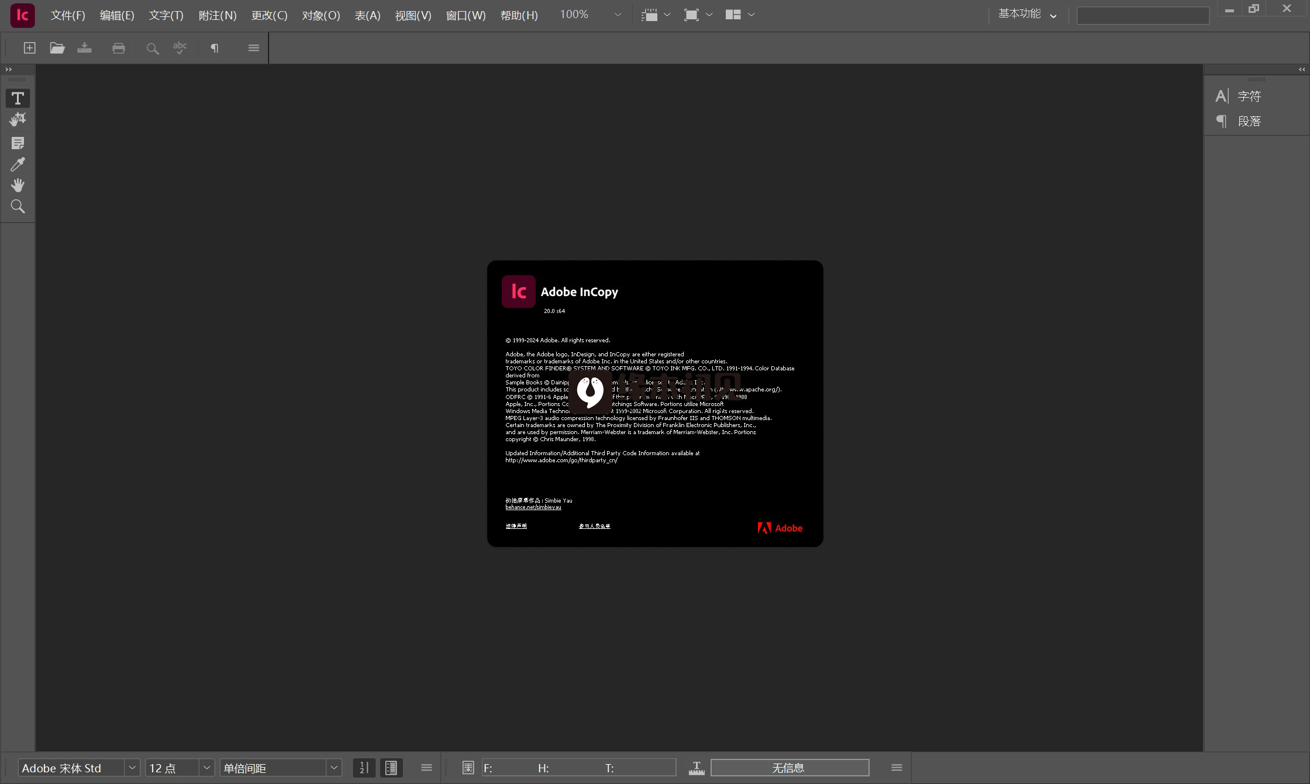Open the 对象(O) menu
The height and width of the screenshot is (784, 1310).
pyautogui.click(x=321, y=15)
